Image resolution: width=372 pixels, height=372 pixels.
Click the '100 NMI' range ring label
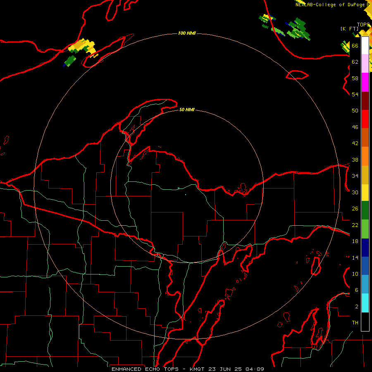pyautogui.click(x=187, y=33)
